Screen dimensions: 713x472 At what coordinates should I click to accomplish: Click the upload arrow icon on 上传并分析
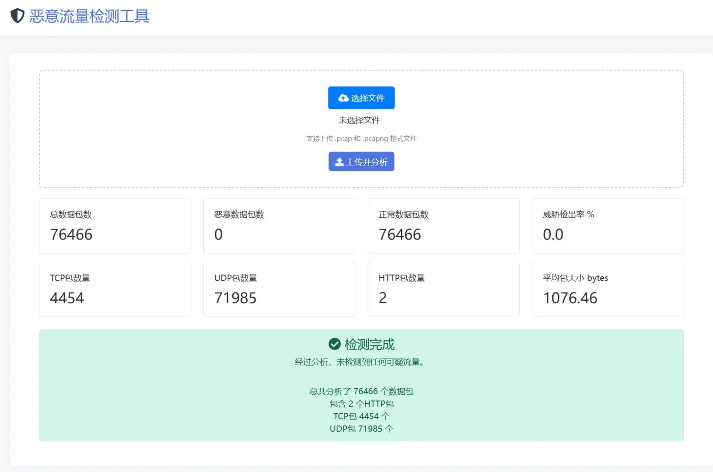(339, 162)
